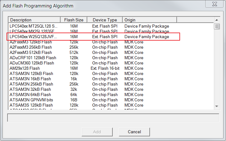Pick the AM29x128 Flash row
226x141 pixels.
[111, 68]
